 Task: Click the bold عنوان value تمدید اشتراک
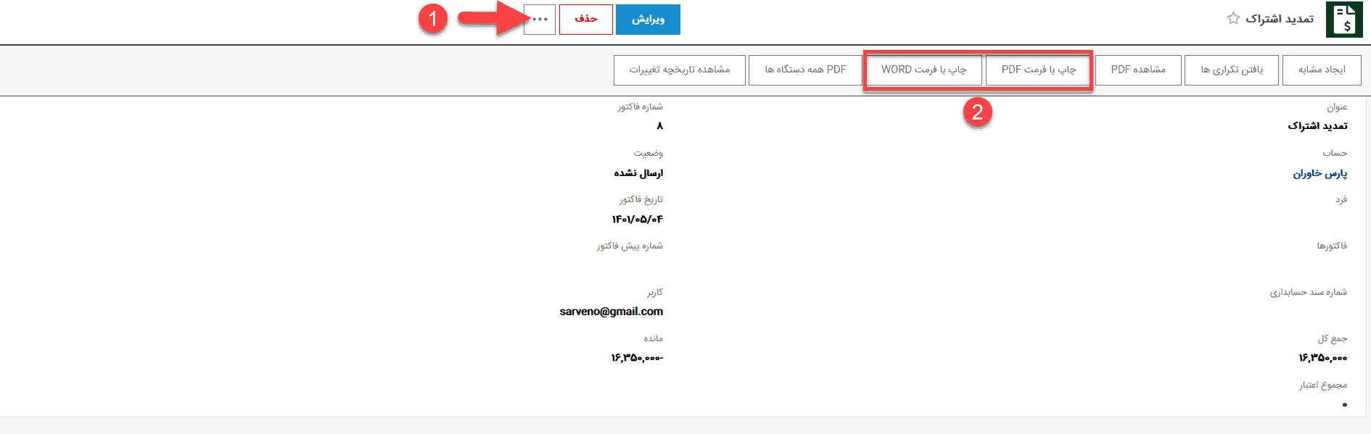tap(1317, 126)
